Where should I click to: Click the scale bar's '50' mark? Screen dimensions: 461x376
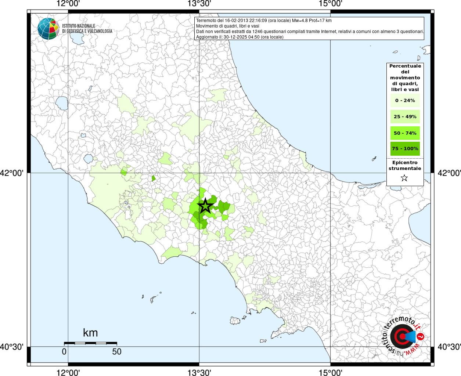[x=116, y=351]
